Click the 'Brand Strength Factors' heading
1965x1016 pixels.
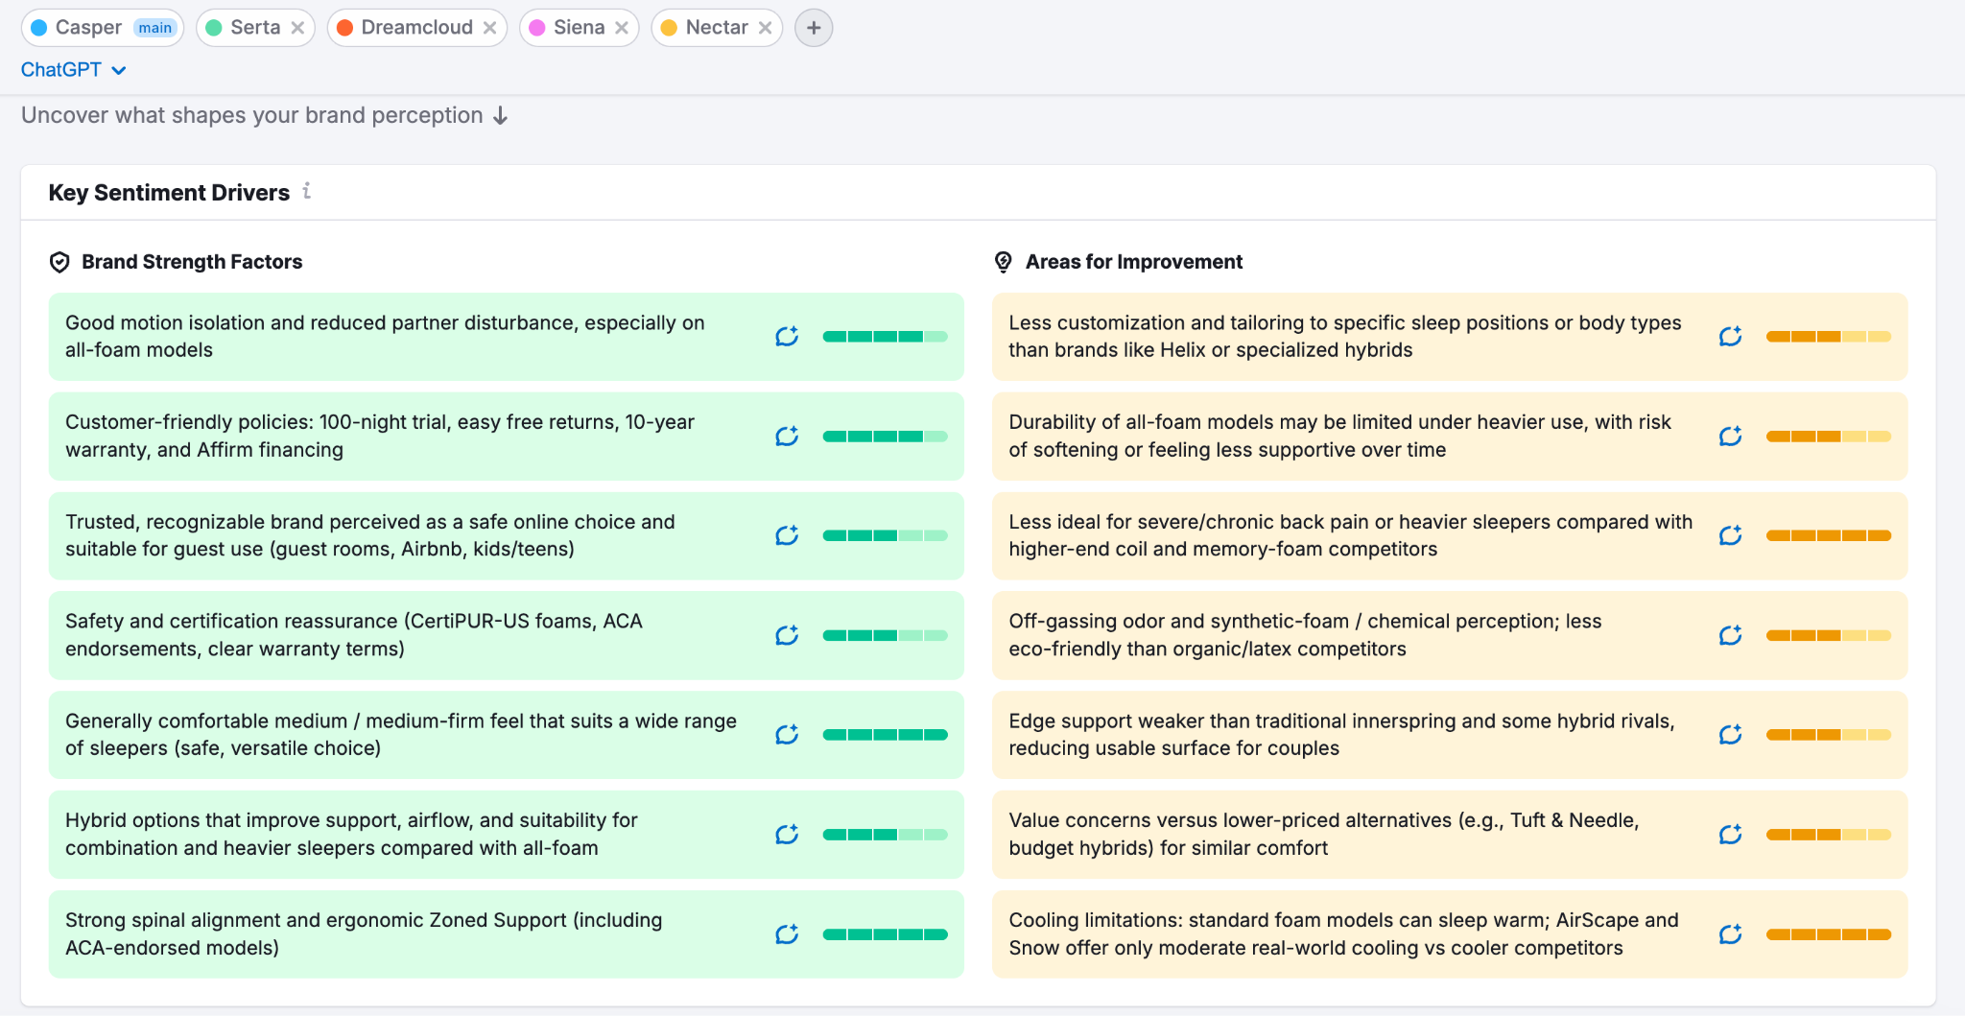192,262
